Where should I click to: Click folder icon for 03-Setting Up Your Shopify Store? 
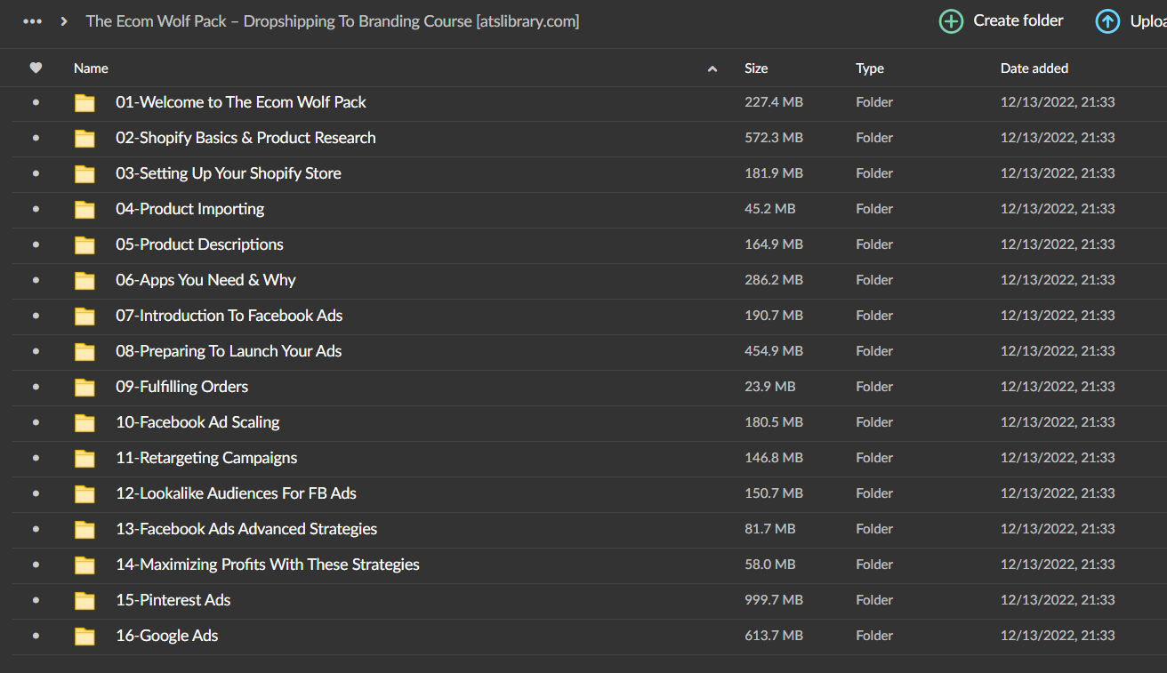[85, 174]
